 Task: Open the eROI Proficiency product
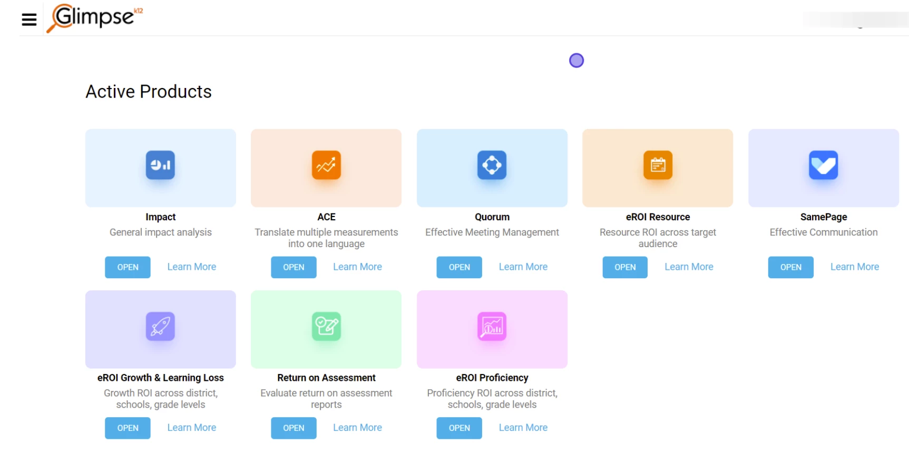point(459,428)
